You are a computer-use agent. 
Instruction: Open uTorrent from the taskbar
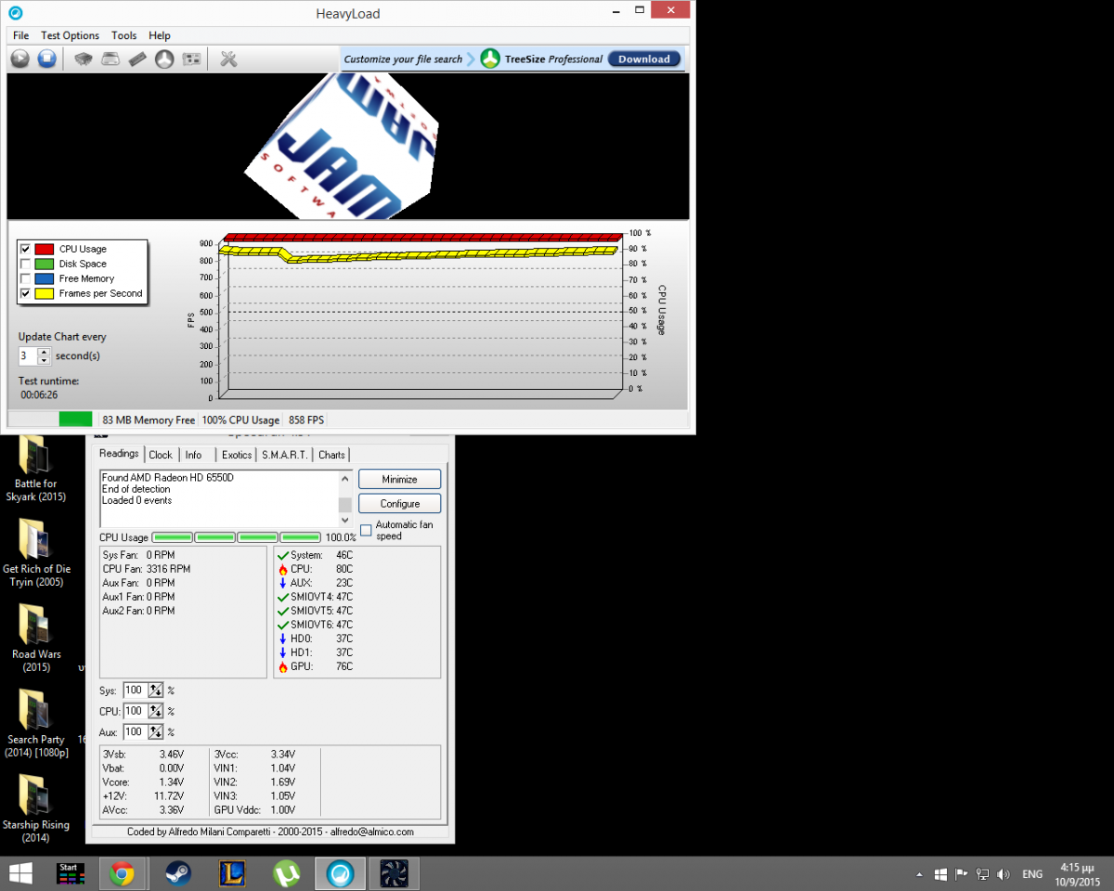point(286,873)
